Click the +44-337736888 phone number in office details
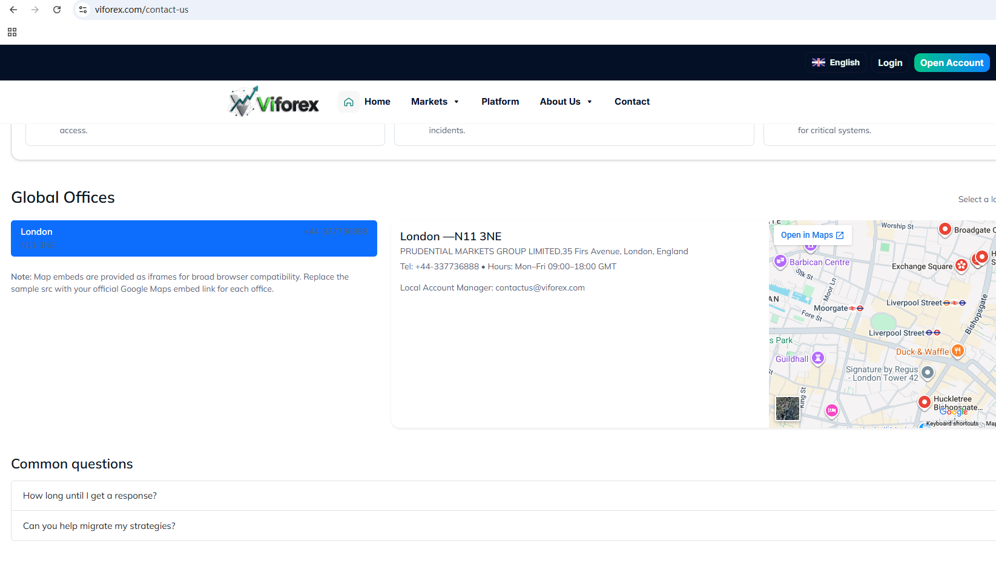Viewport: 996px width, 581px height. pos(447,266)
